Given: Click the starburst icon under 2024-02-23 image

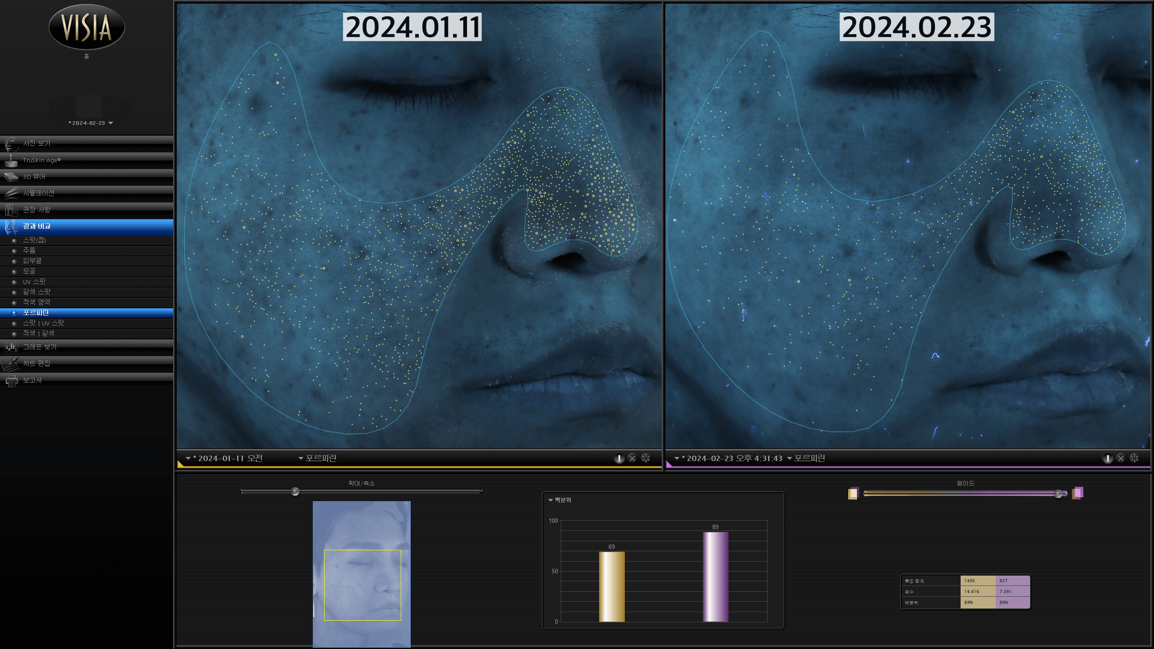Looking at the screenshot, I should pos(1134,458).
